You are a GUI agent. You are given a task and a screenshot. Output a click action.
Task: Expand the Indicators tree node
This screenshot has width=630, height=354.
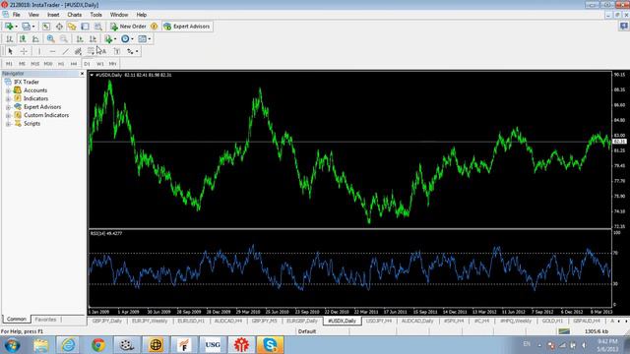(x=8, y=98)
